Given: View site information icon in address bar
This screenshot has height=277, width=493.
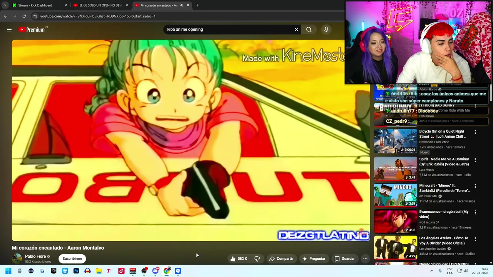Looking at the screenshot, I should pyautogui.click(x=35, y=16).
